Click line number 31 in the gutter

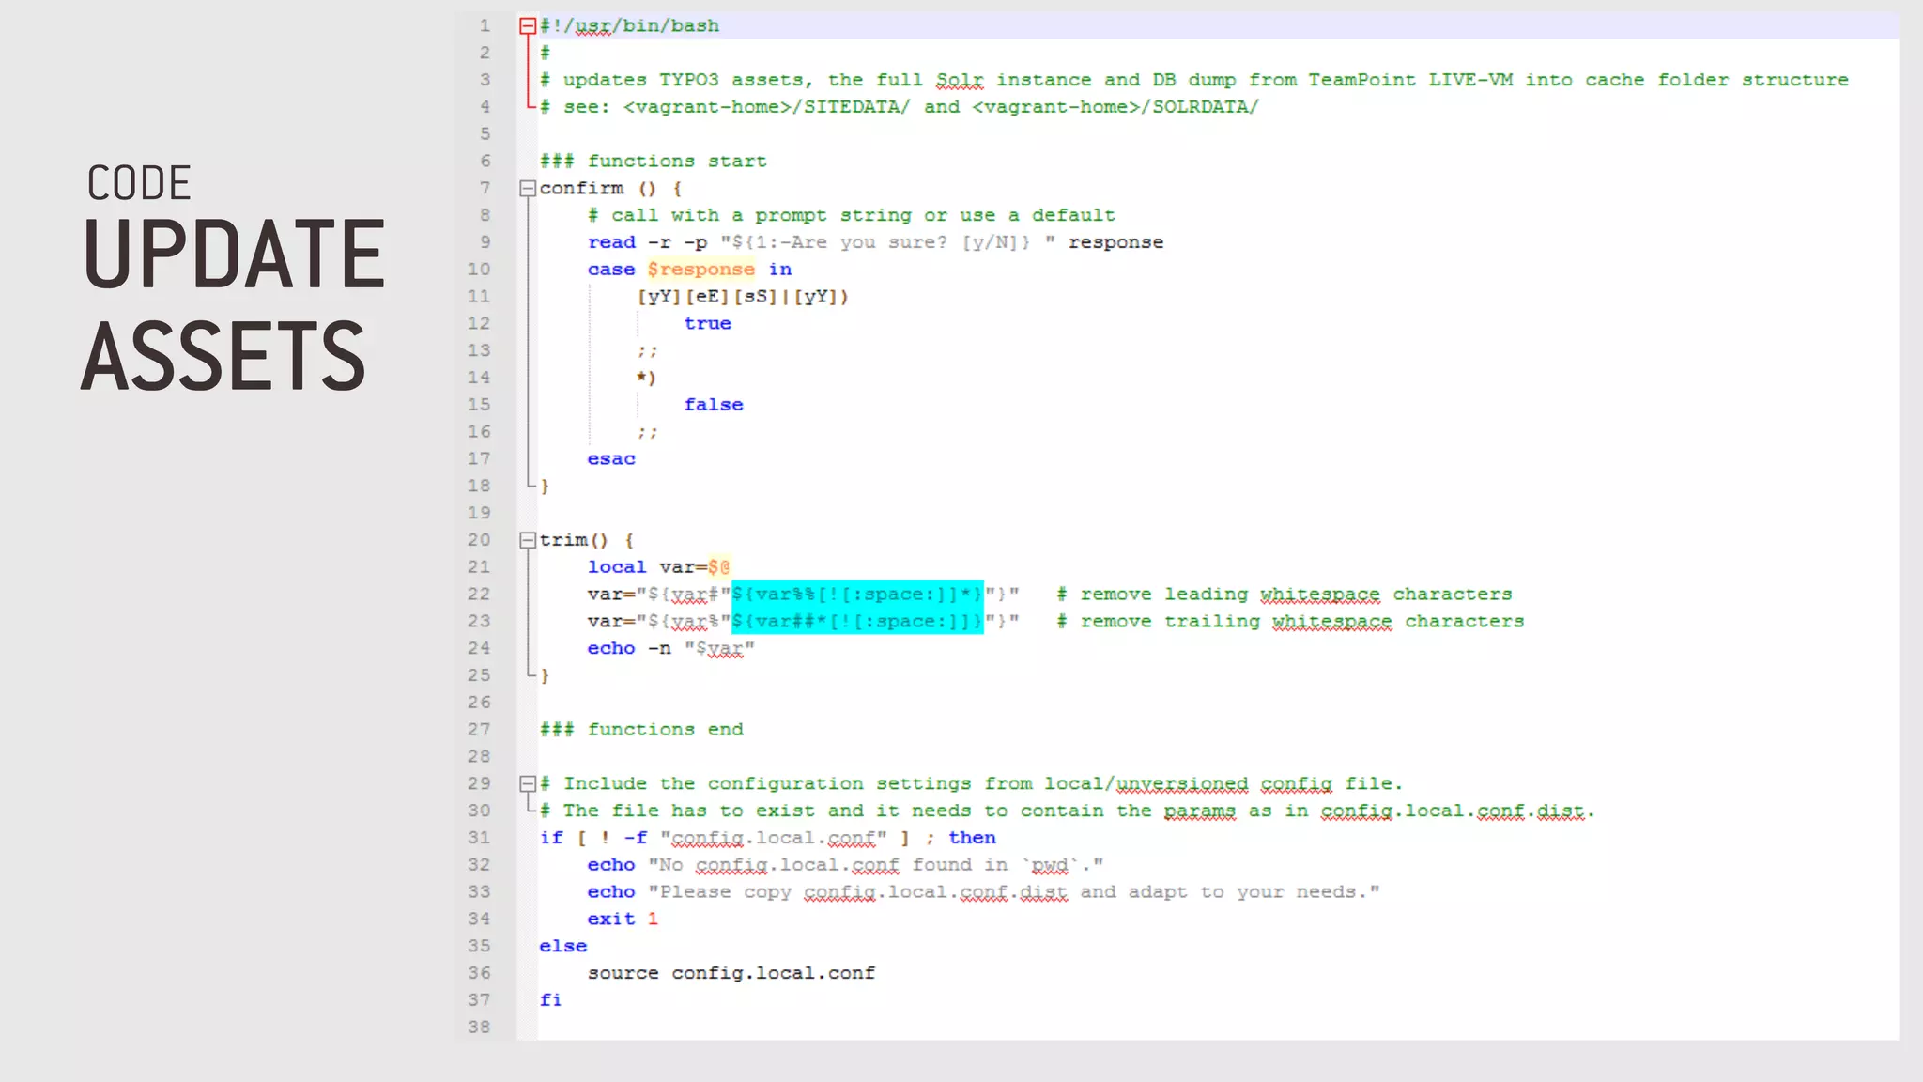coord(479,838)
